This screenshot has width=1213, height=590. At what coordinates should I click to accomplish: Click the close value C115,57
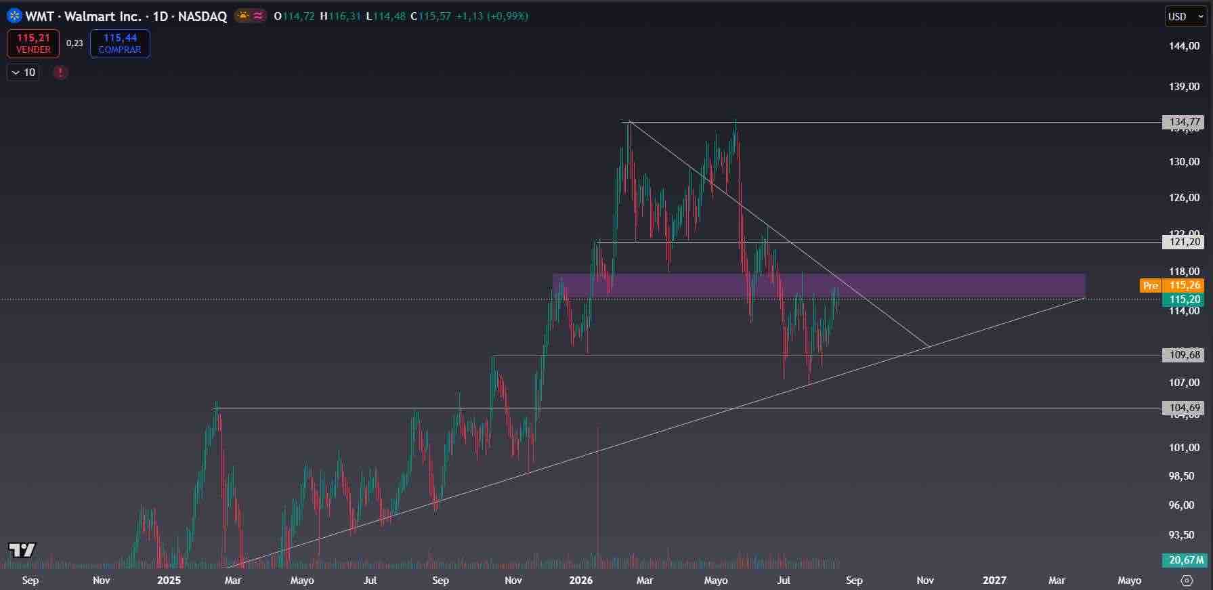pyautogui.click(x=431, y=16)
